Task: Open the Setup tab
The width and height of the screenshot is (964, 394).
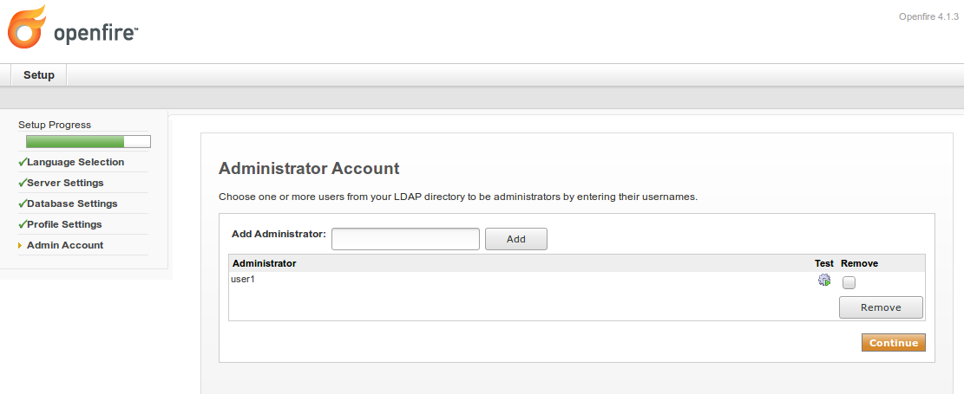Action: (x=39, y=74)
